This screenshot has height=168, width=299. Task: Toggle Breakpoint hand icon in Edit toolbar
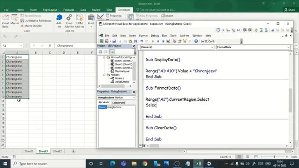[x=256, y=30]
